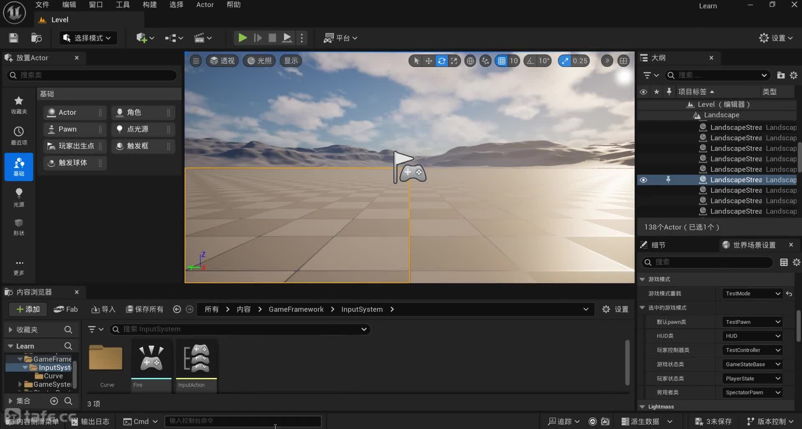
Task: Expand the selection mode dropdown
Action: pyautogui.click(x=88, y=38)
